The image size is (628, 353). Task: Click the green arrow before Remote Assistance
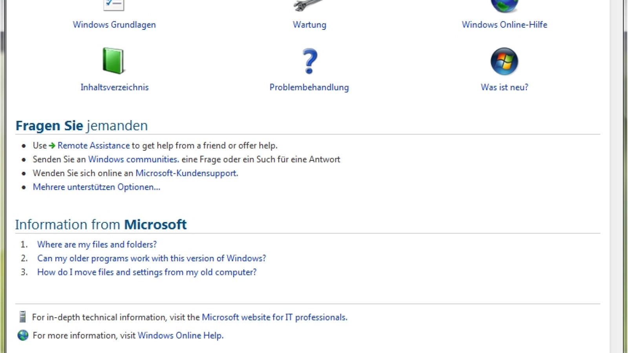52,146
